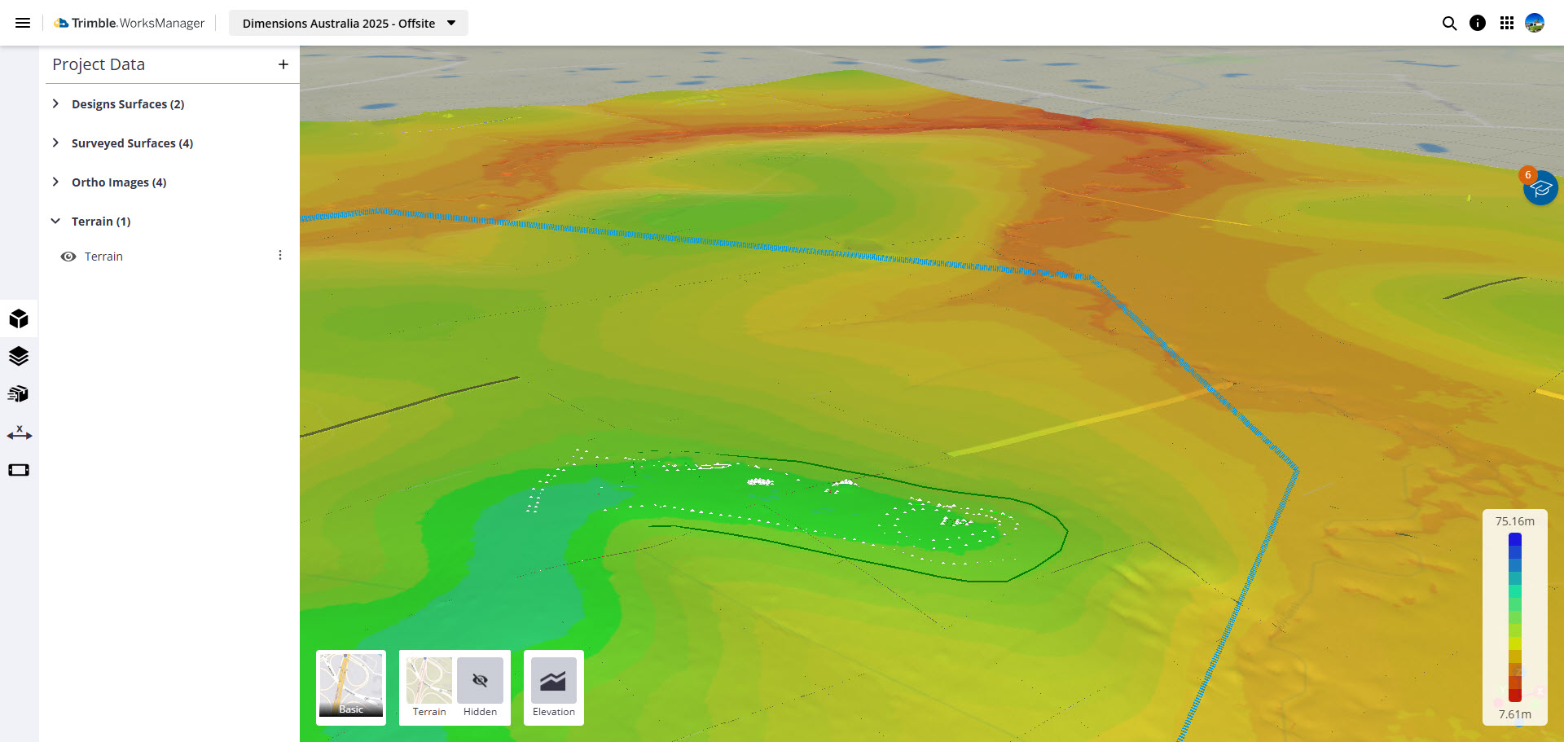Screen dimensions: 1564x742
Task: Toggle visibility of the Terrain layer
Action: tap(68, 256)
